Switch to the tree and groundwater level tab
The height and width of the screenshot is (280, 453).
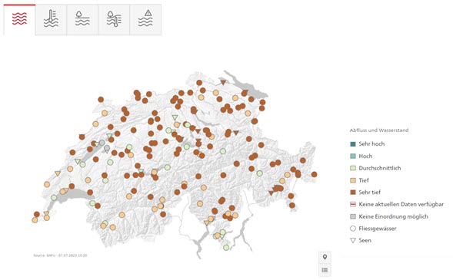82,20
